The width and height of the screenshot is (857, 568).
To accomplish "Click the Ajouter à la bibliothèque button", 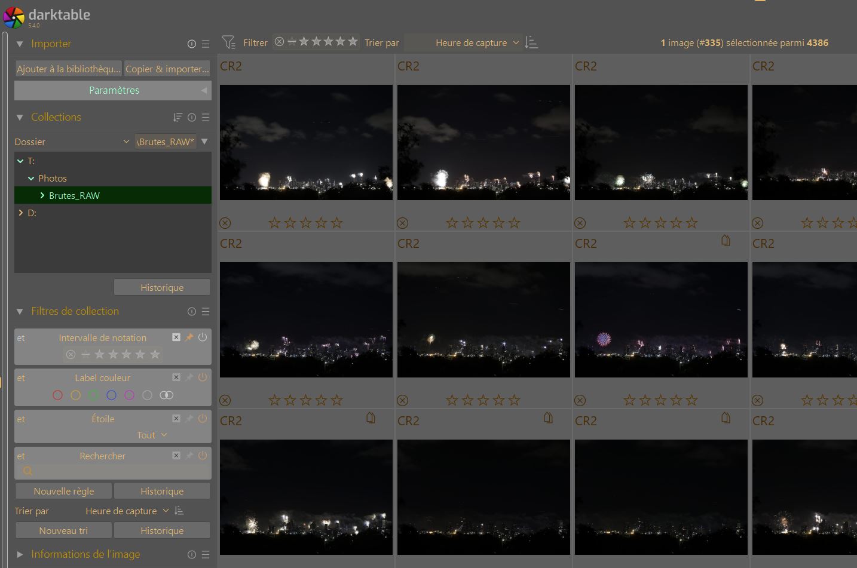I will pyautogui.click(x=68, y=69).
